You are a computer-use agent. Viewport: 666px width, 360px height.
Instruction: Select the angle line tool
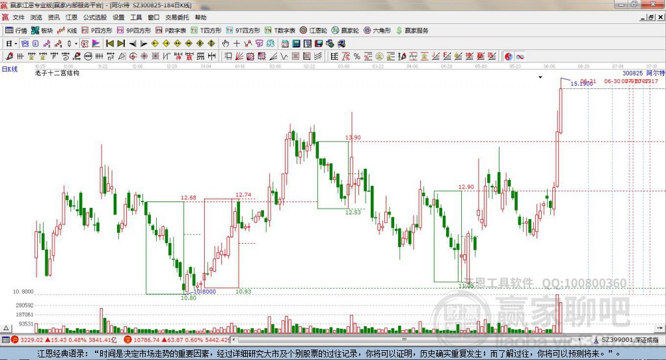(273, 57)
